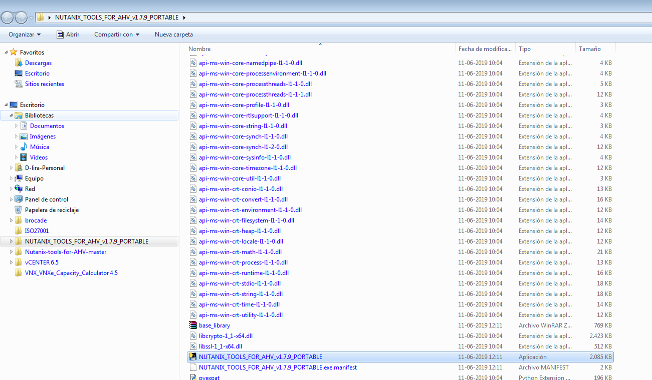Click the Panel de control icon
Screen dimensions: 652x380
pyautogui.click(x=19, y=199)
